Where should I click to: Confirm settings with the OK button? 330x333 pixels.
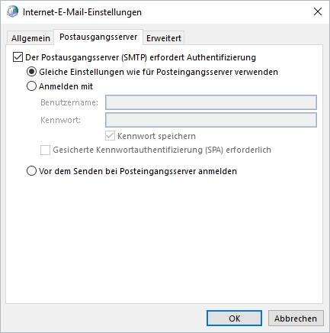tap(234, 318)
